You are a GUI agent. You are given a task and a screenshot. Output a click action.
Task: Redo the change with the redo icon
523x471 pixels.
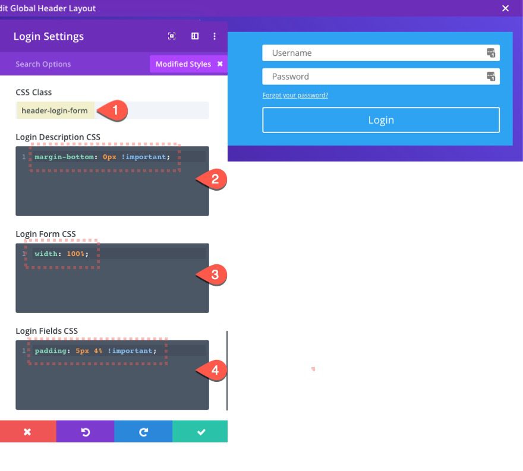pos(143,431)
